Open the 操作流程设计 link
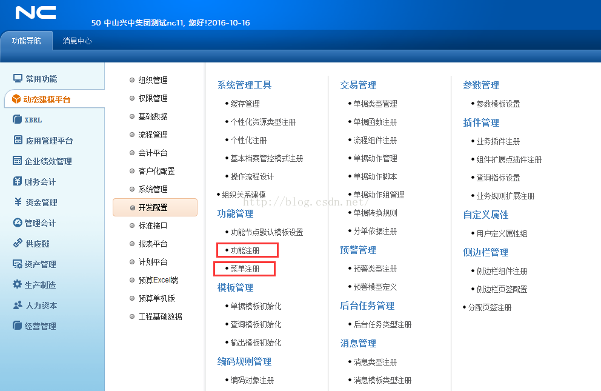The height and width of the screenshot is (391, 601). click(252, 177)
